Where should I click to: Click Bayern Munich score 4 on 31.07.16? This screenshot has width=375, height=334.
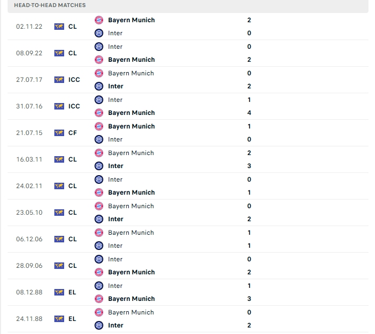coord(249,113)
